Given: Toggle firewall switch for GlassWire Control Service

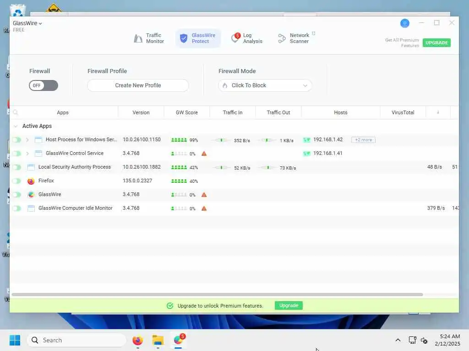Looking at the screenshot, I should (x=17, y=154).
